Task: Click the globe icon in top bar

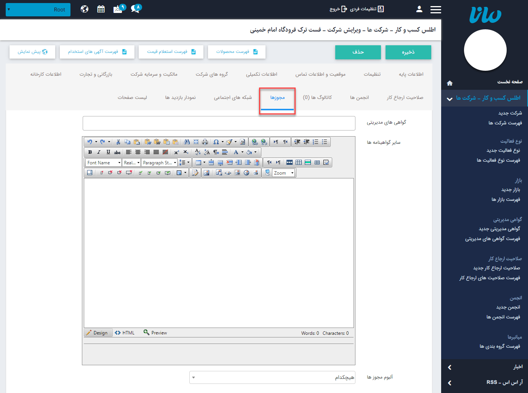Action: 85,9
